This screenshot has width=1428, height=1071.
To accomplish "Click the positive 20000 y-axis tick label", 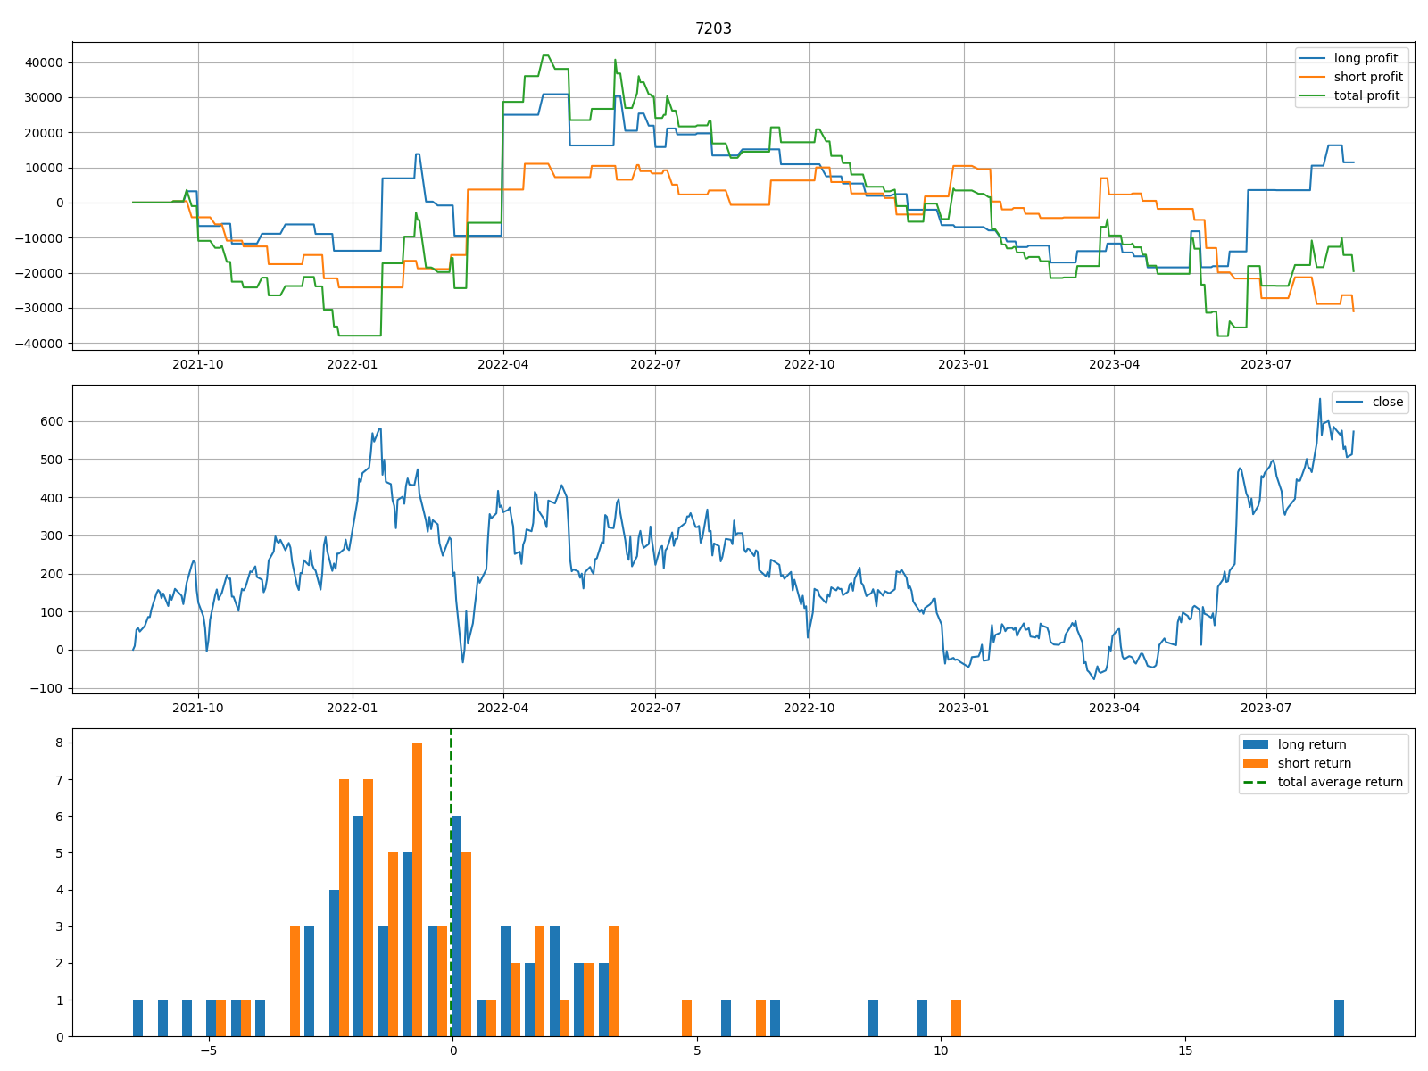I will [44, 133].
